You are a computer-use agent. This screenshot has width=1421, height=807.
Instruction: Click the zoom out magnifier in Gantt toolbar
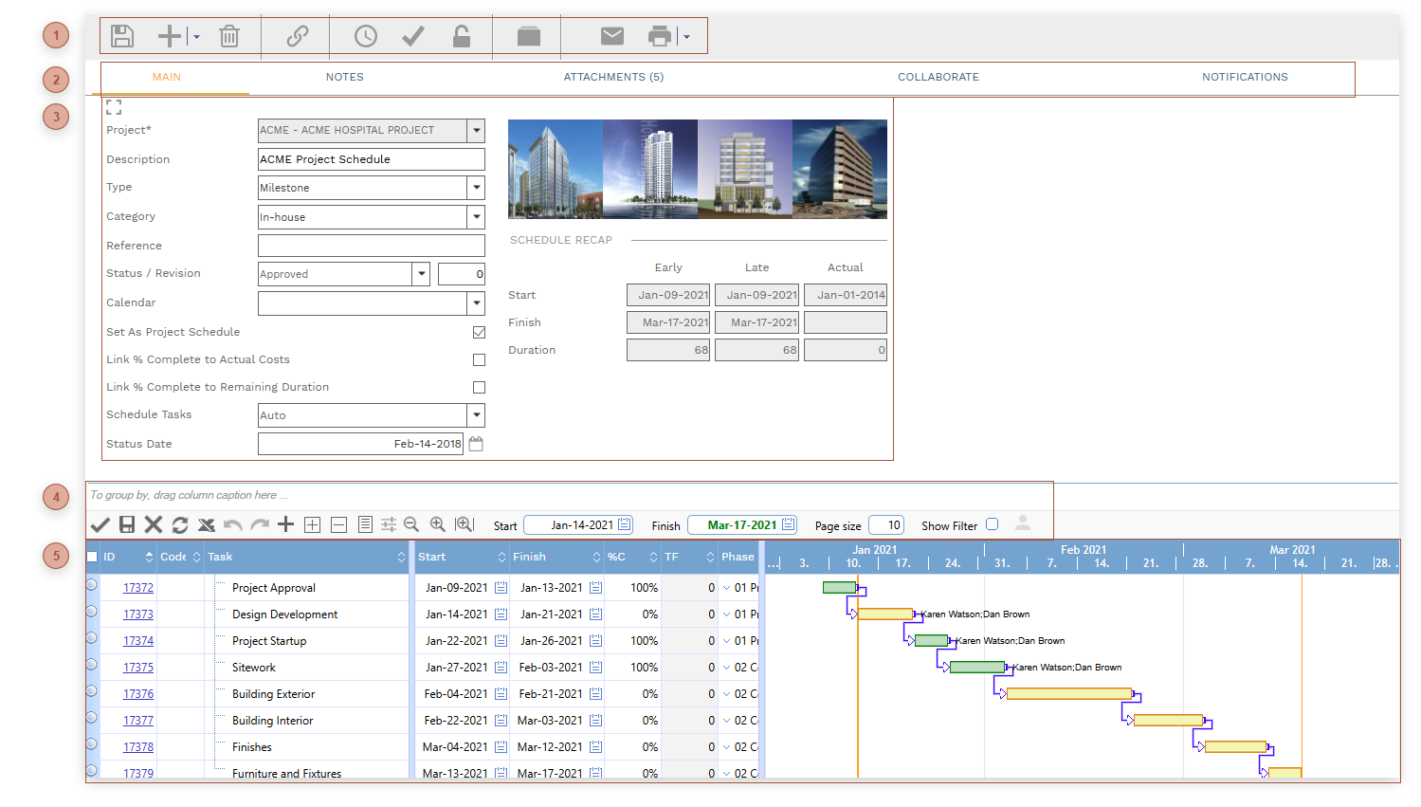tap(411, 524)
